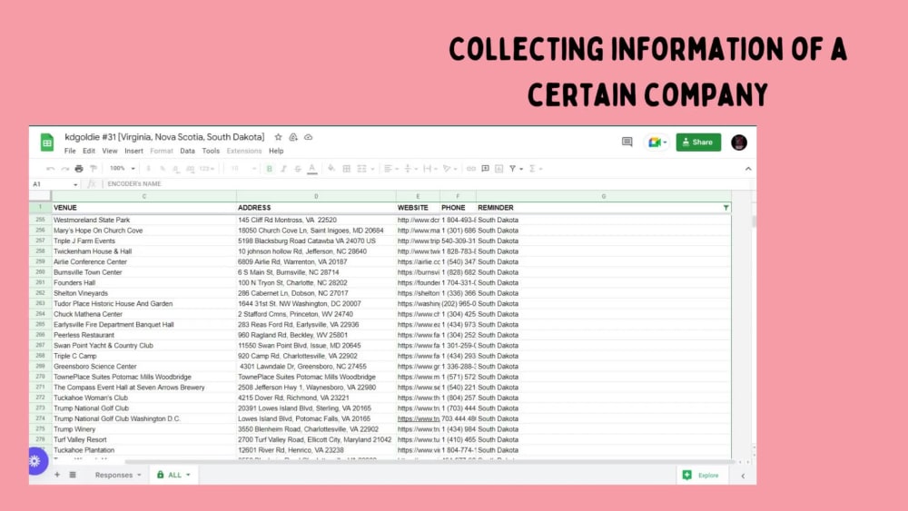The width and height of the screenshot is (908, 511).
Task: Click the purple gear extension icon
Action: coord(36,461)
